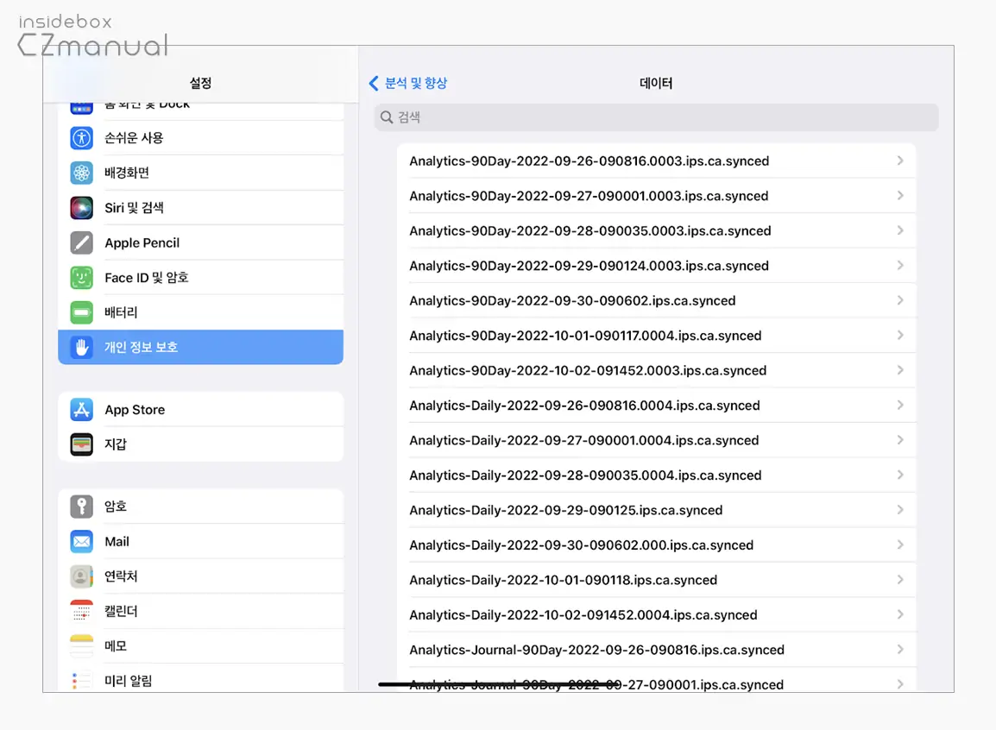Click the Wallet (지갑) icon
Image resolution: width=996 pixels, height=730 pixels.
point(81,444)
